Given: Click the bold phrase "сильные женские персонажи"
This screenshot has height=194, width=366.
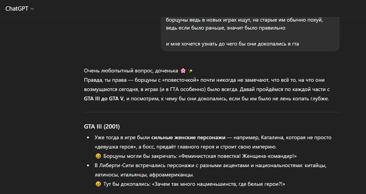Looking at the screenshot, I should pyautogui.click(x=188, y=138).
